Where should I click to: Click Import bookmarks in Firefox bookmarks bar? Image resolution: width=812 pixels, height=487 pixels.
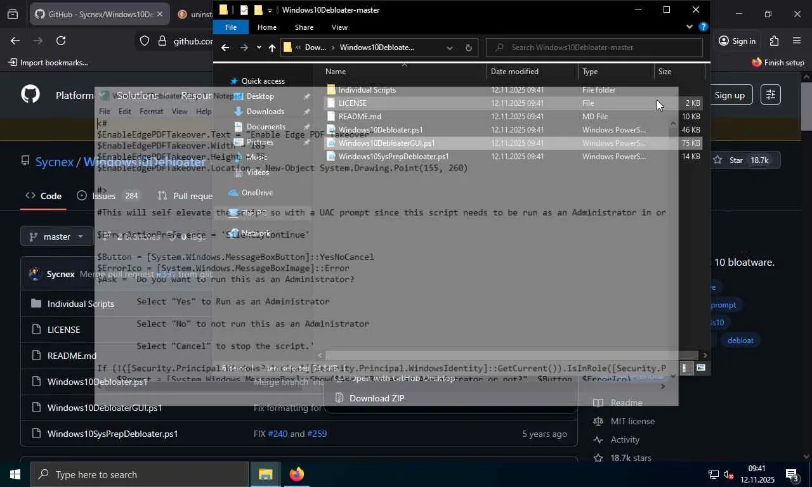coord(48,63)
